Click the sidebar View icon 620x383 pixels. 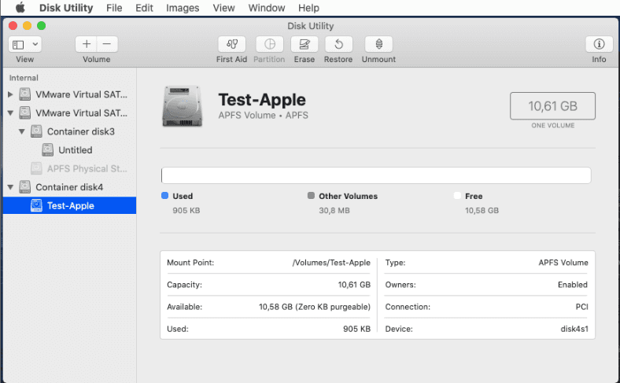[x=18, y=44]
